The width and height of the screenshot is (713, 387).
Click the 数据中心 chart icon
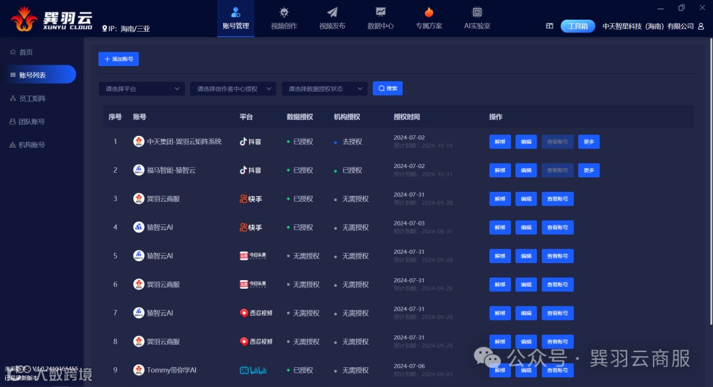[x=381, y=12]
